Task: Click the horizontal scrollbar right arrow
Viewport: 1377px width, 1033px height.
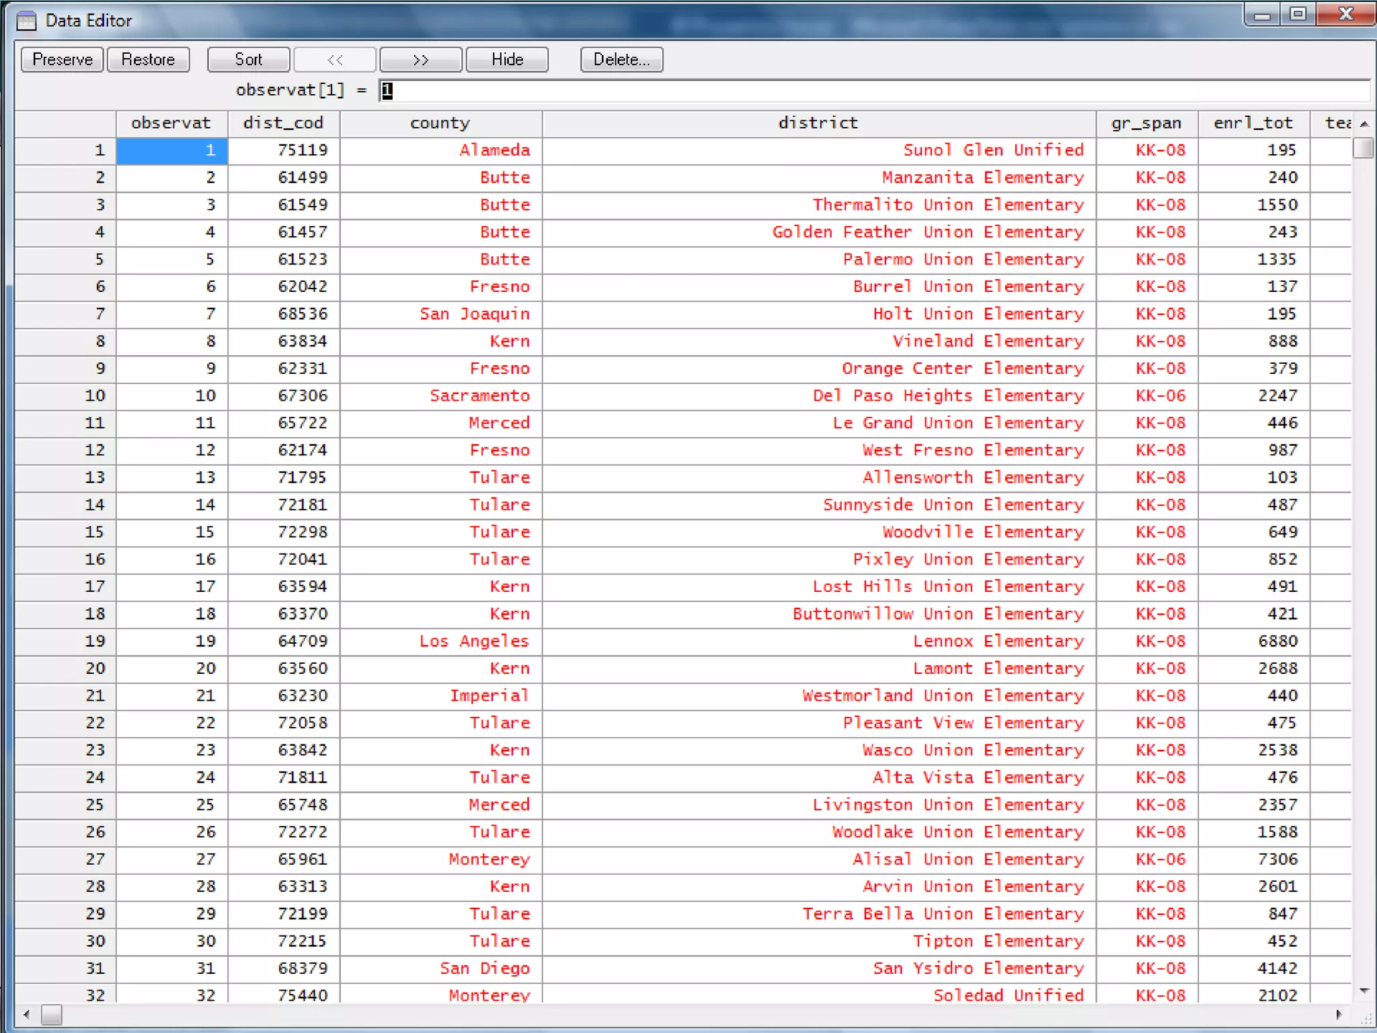Action: point(1339,1014)
